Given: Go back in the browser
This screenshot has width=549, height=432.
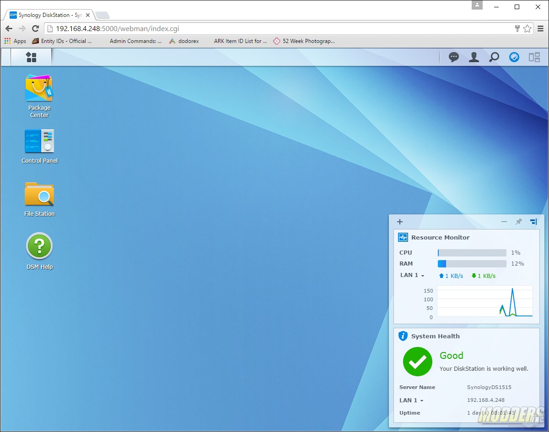Looking at the screenshot, I should pos(9,28).
